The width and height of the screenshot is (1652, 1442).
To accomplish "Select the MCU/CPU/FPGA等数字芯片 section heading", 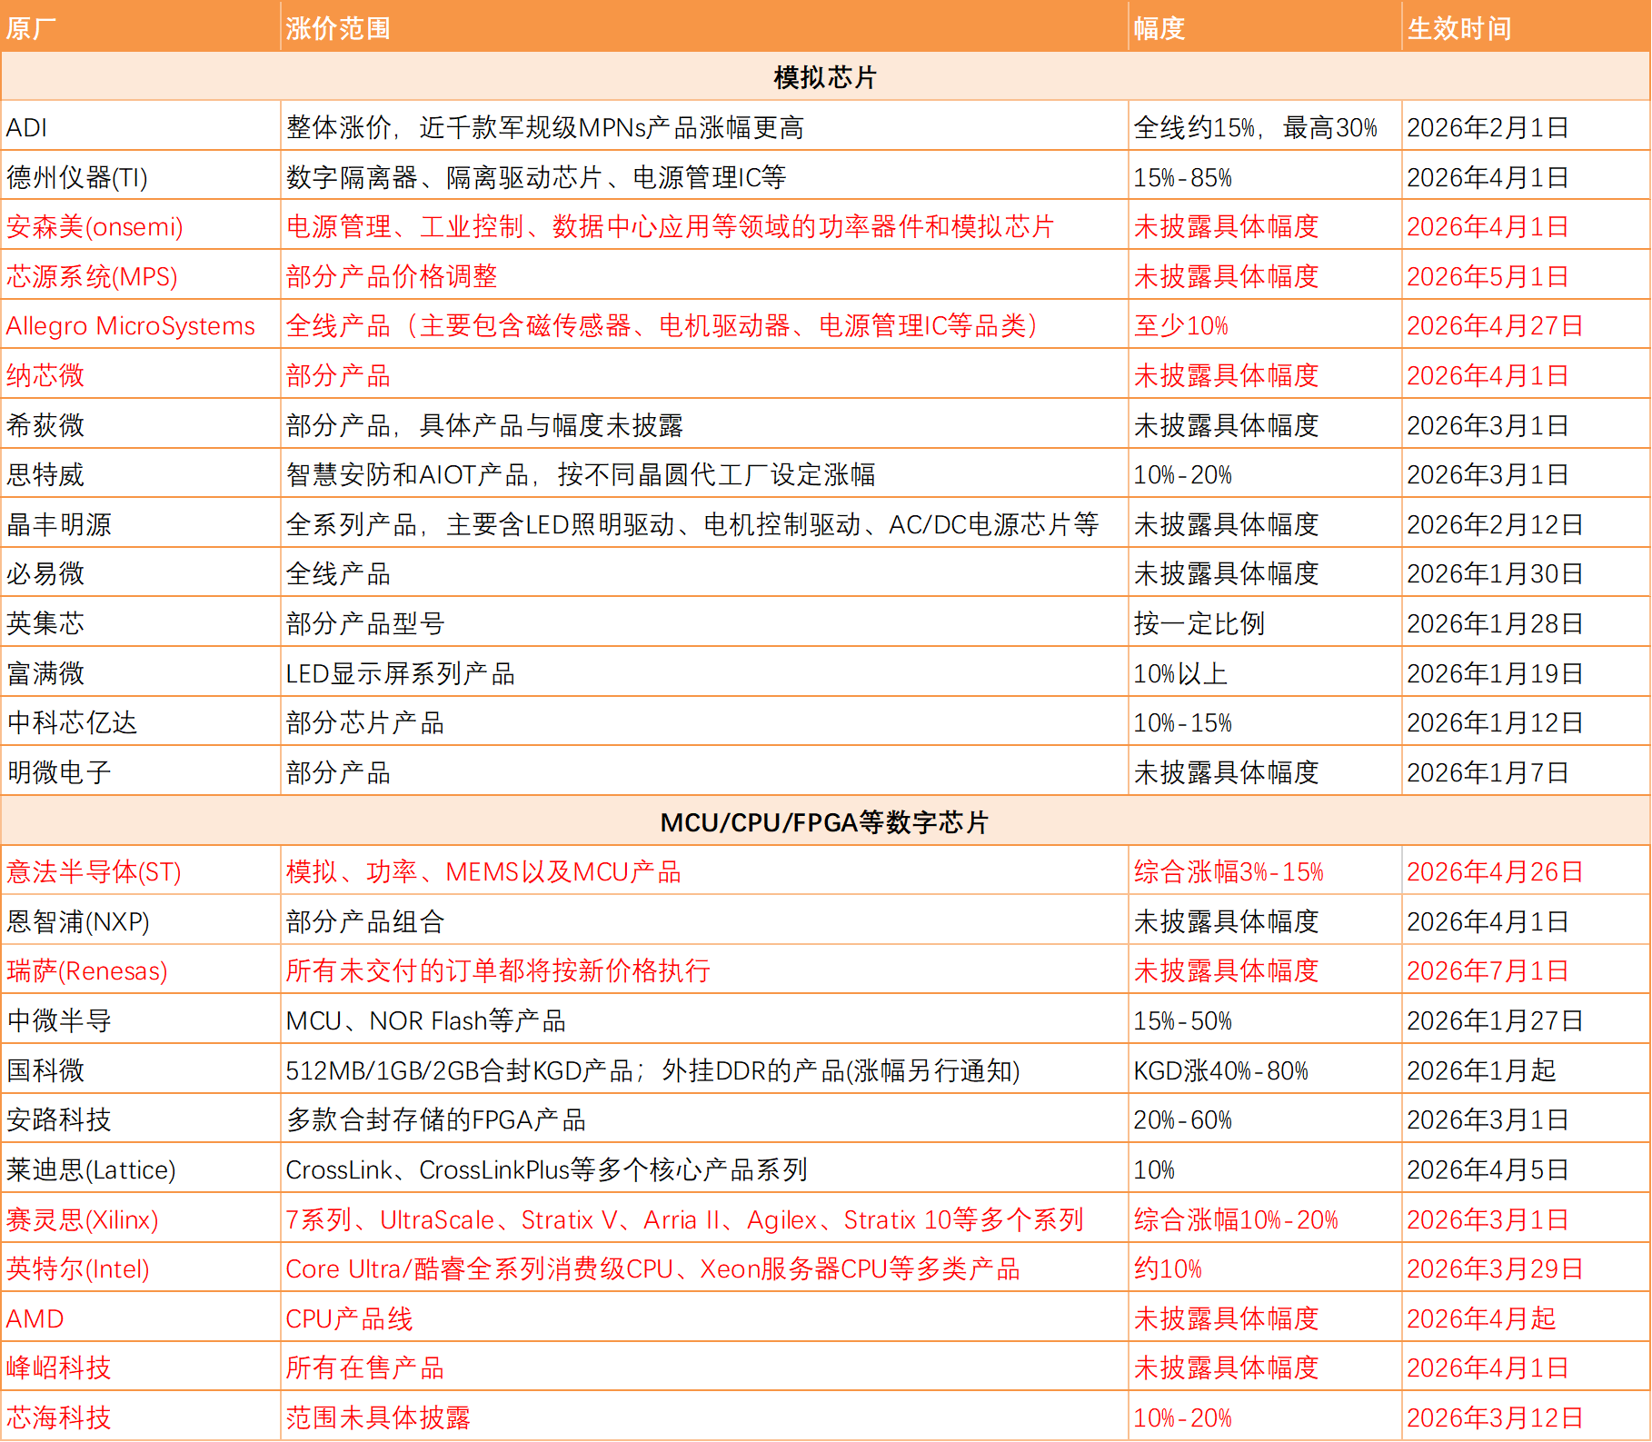I will tap(825, 822).
